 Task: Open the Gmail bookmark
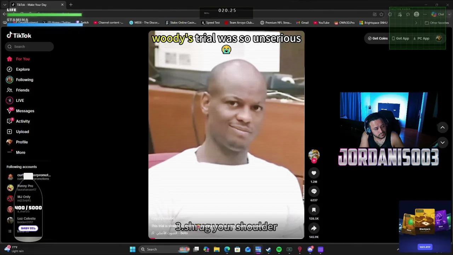coord(302,23)
